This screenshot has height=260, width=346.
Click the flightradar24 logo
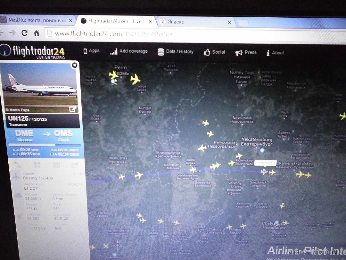[32, 51]
